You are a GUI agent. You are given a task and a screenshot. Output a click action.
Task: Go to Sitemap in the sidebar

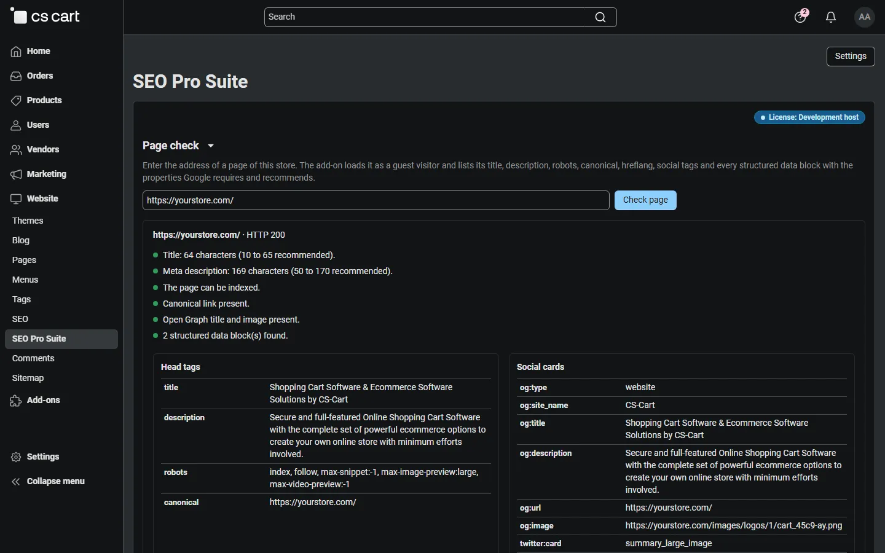(28, 378)
